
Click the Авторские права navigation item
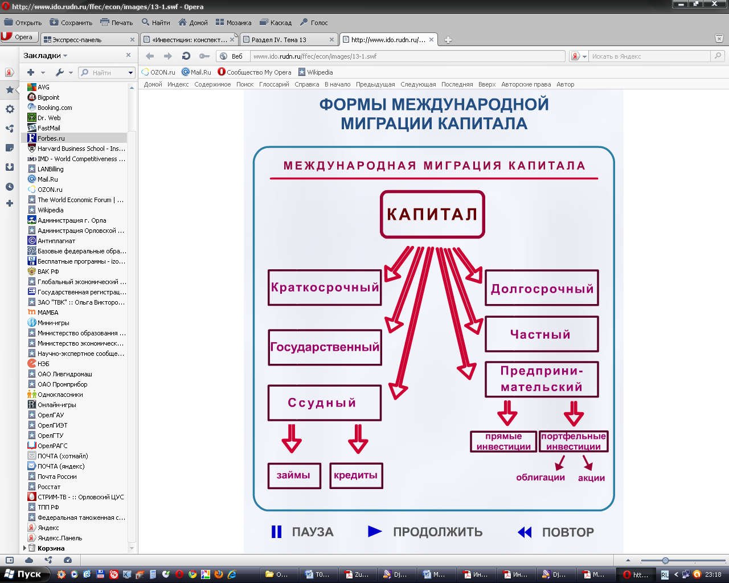pyautogui.click(x=526, y=84)
